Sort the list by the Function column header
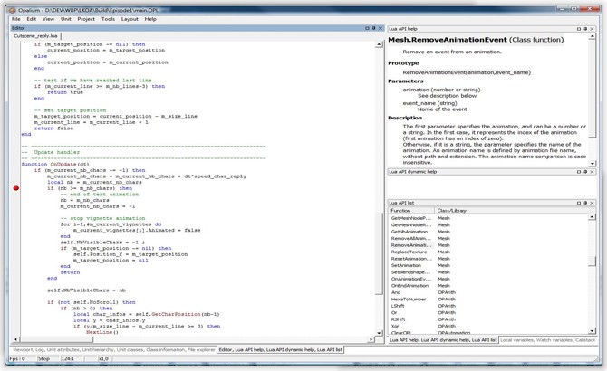The height and width of the screenshot is (371, 607). [411, 211]
